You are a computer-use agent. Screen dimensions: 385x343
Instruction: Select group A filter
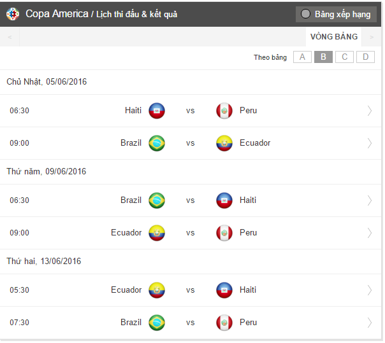coord(302,57)
